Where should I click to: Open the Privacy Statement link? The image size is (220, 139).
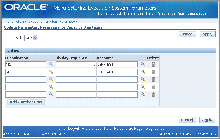pyautogui.click(x=50, y=134)
